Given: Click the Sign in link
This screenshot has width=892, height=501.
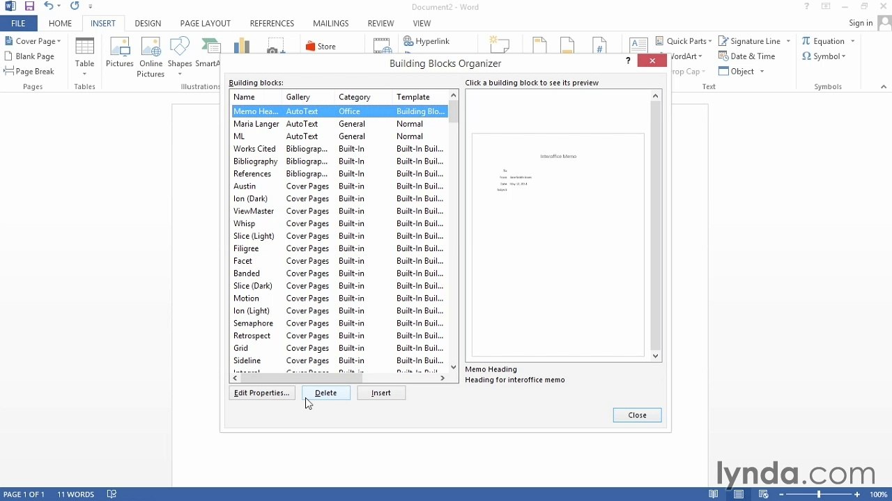Looking at the screenshot, I should tap(861, 23).
